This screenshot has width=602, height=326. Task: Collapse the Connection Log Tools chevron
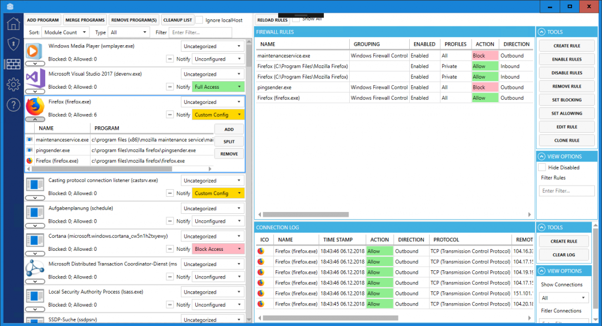541,227
